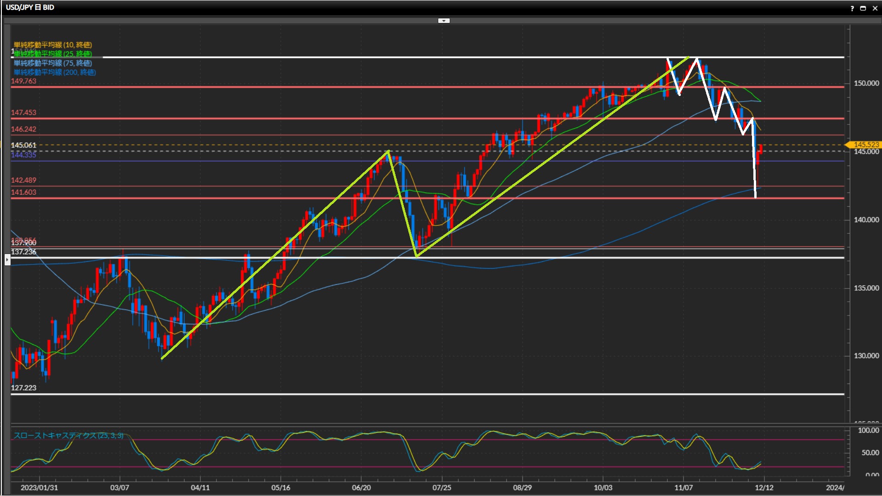Select the 10-period simple moving average label
Screen dimensions: 882x496
[53, 45]
